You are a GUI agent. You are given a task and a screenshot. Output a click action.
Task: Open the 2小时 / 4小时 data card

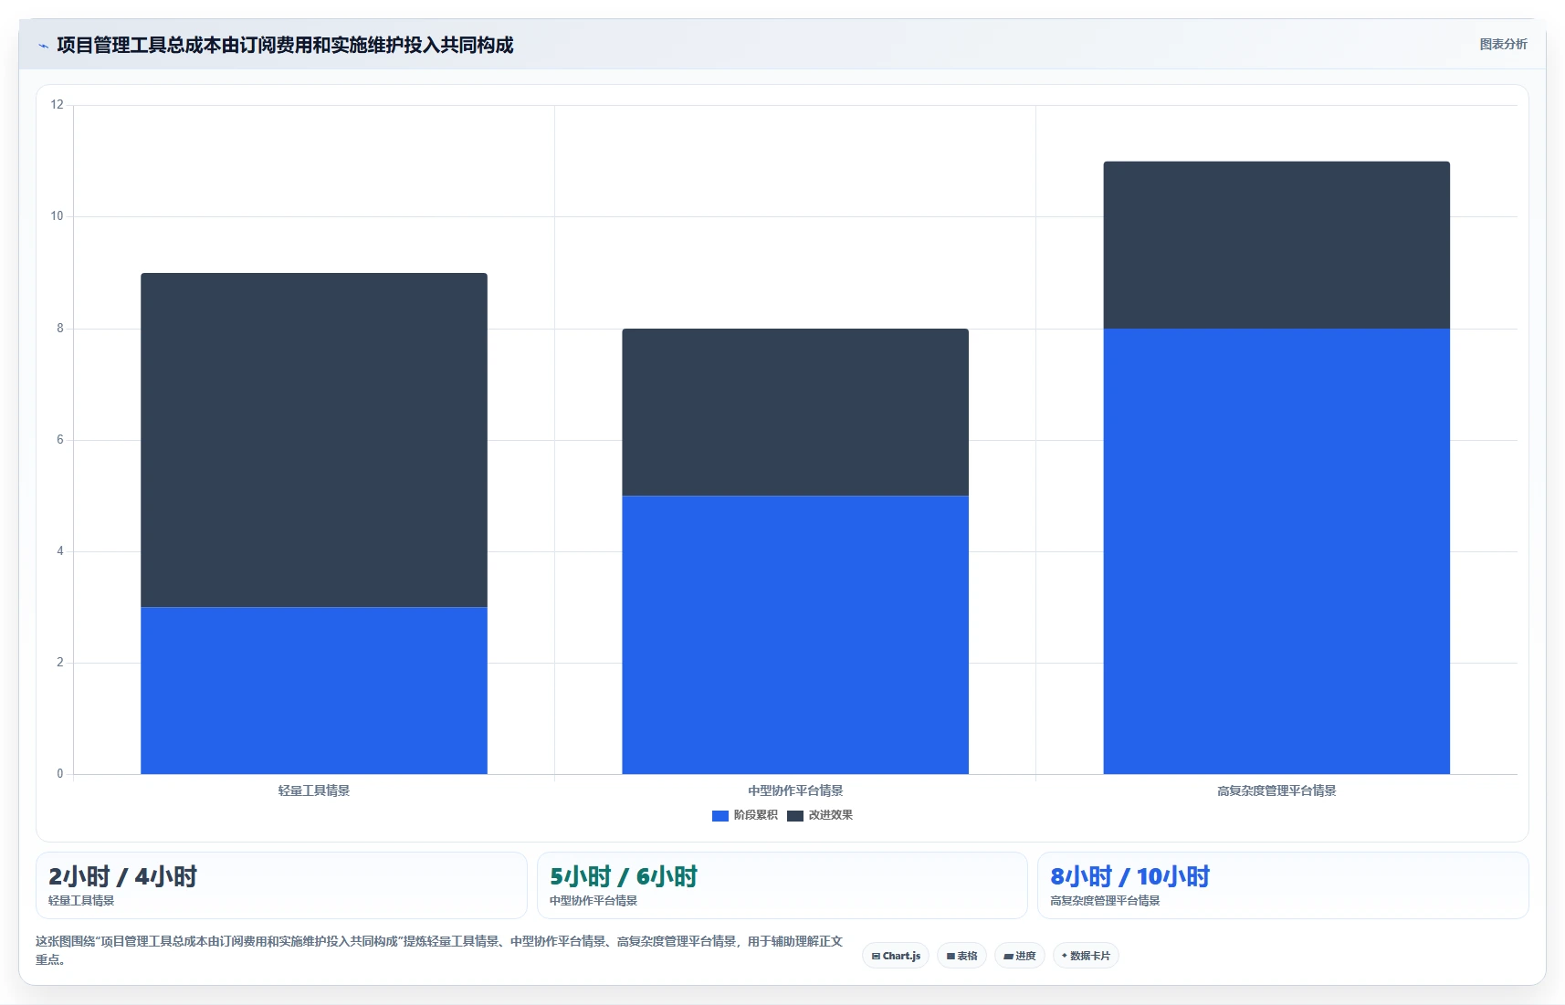coord(281,885)
